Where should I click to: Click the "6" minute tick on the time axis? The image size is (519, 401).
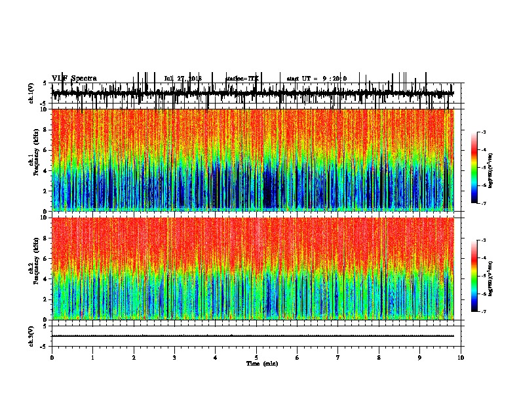point(298,358)
